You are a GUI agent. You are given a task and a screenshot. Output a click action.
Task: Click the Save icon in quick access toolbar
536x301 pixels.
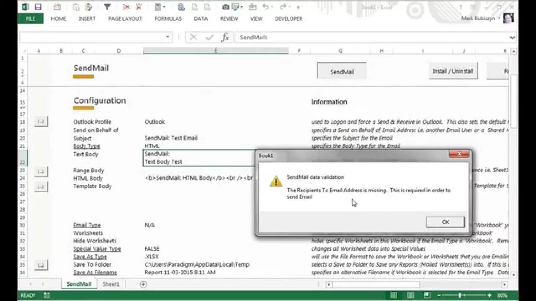tap(38, 7)
